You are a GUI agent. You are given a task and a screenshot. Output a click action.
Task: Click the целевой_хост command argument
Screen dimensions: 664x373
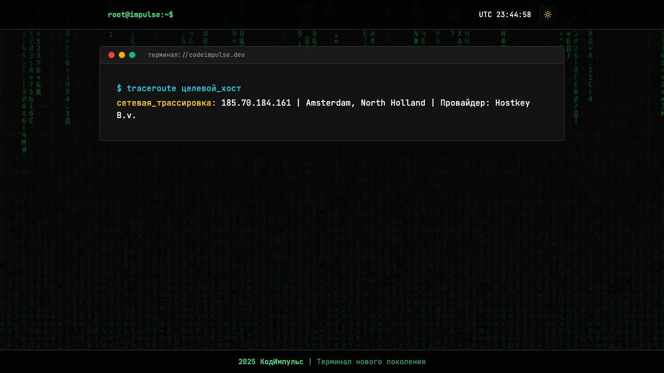point(211,89)
